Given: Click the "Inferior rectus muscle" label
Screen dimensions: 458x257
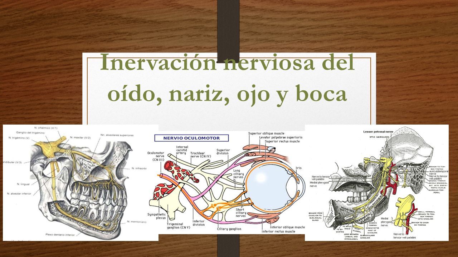Looking at the screenshot, I should pyautogui.click(x=278, y=231).
